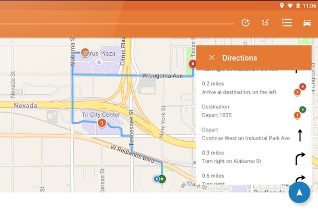Tap the location icon in status bar

[x=282, y=5]
